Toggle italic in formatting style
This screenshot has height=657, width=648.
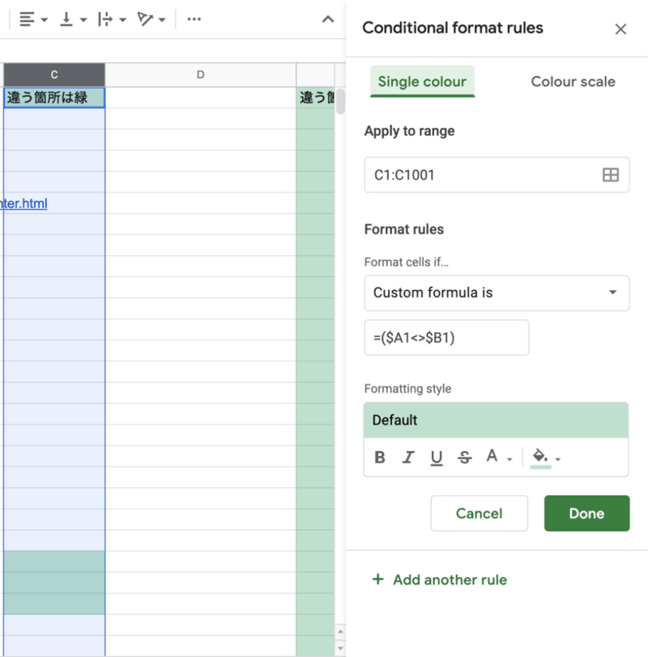[408, 458]
